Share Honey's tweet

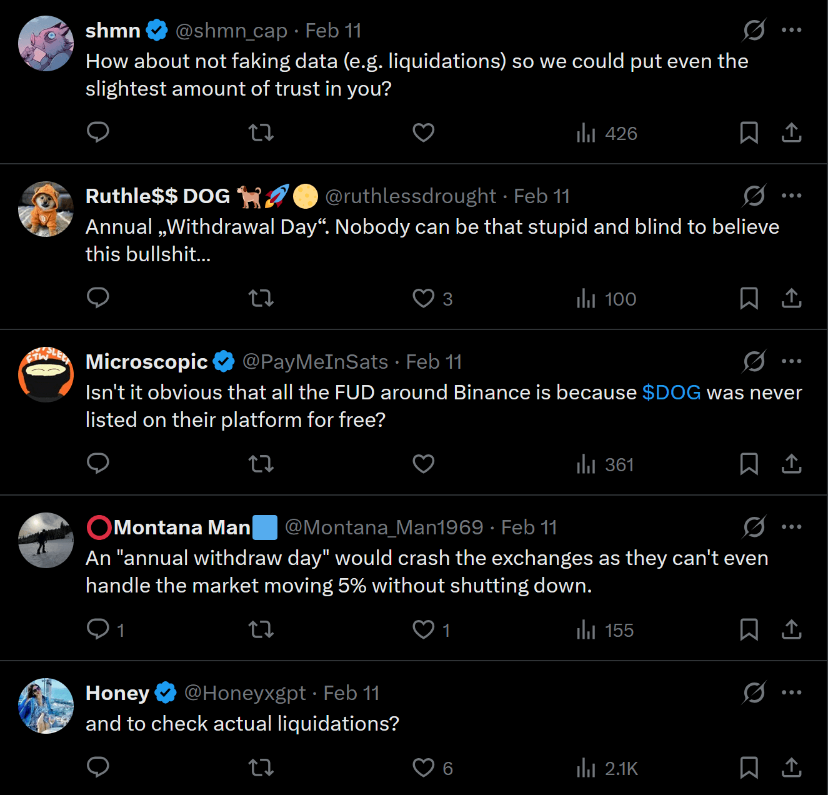[x=791, y=767]
